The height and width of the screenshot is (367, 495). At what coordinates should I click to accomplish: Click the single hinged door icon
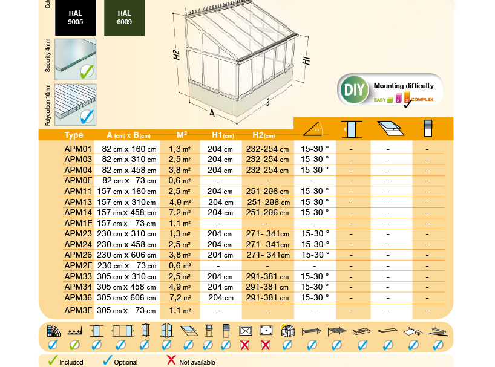point(145,331)
